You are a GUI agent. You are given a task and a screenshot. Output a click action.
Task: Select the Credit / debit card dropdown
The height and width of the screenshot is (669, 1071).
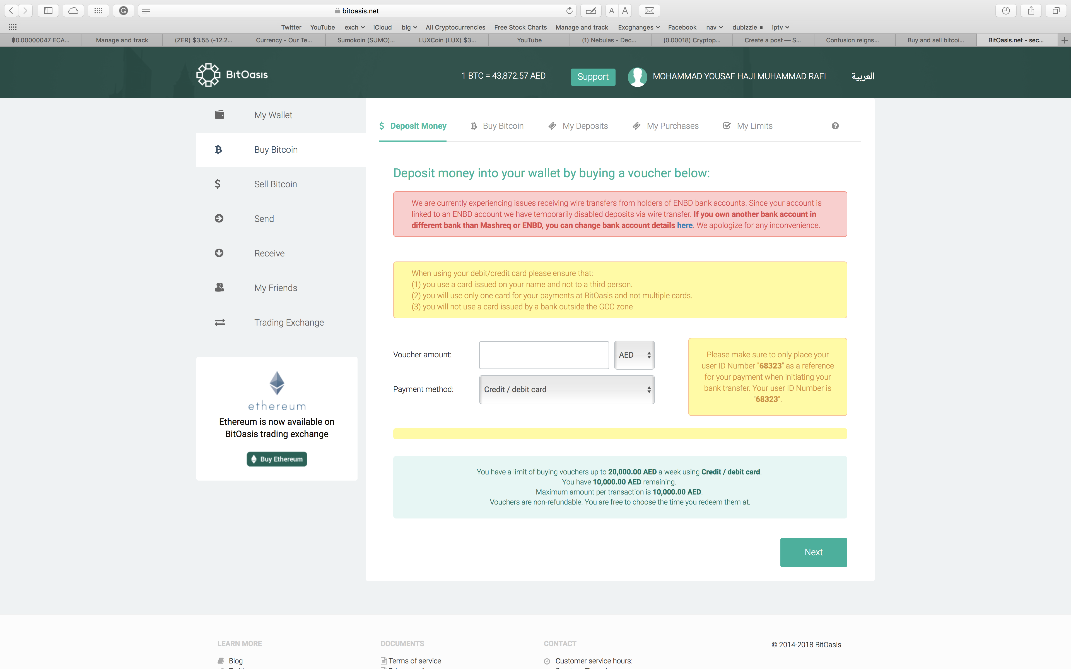coord(566,389)
